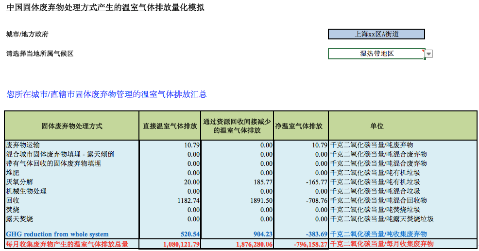Screen dimensions: 479x251
Task: Click the 单位 column header
Action: 377,126
